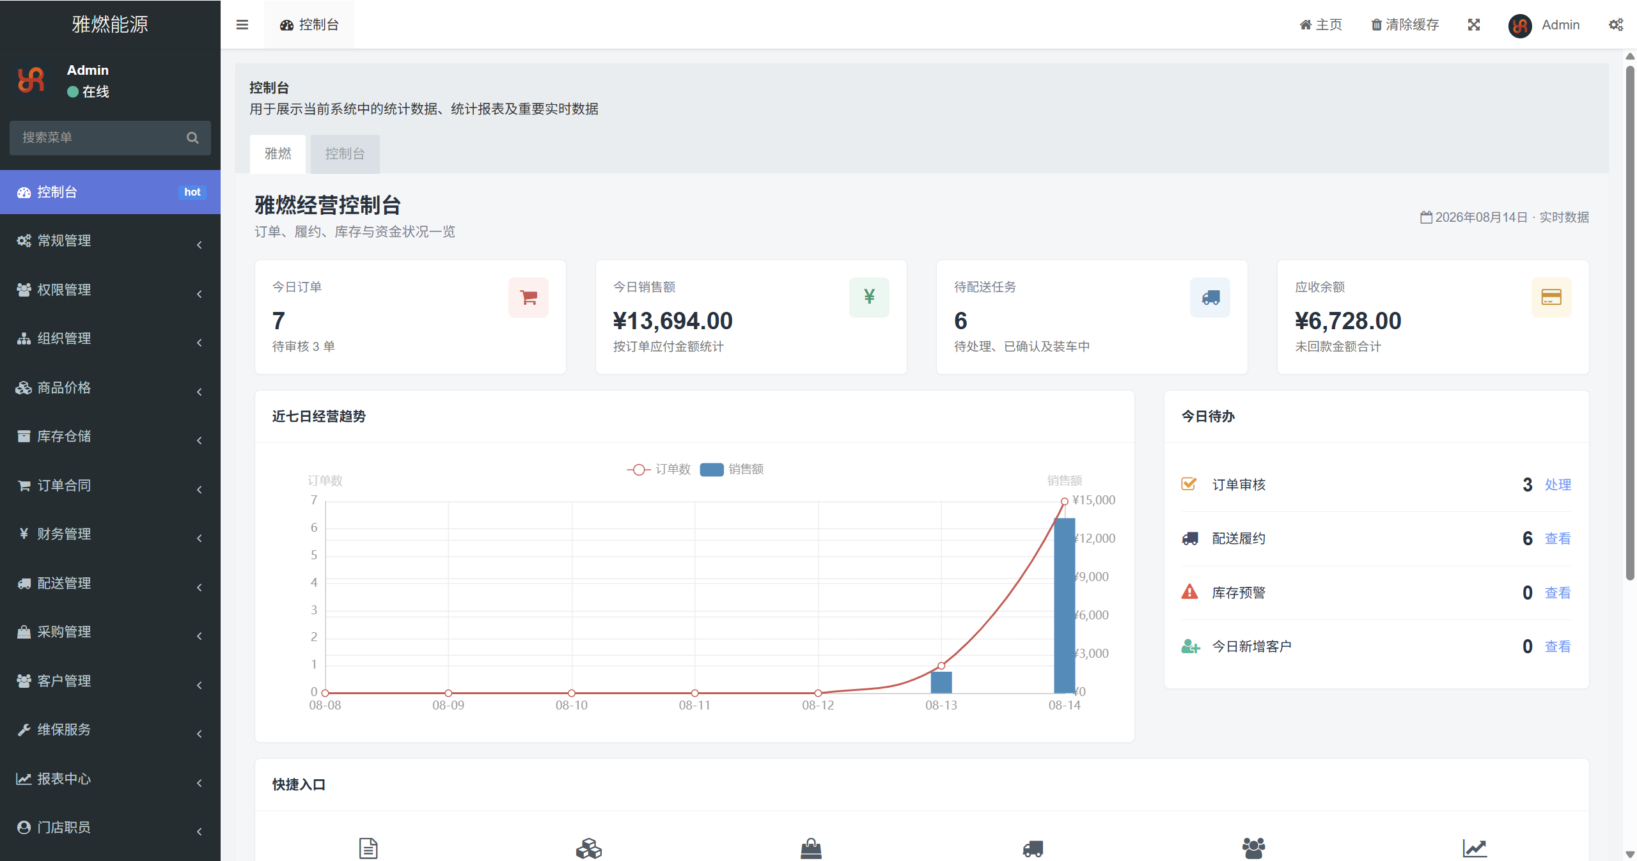The width and height of the screenshot is (1637, 861).
Task: Open the settings gears icon at top right
Action: point(1616,25)
